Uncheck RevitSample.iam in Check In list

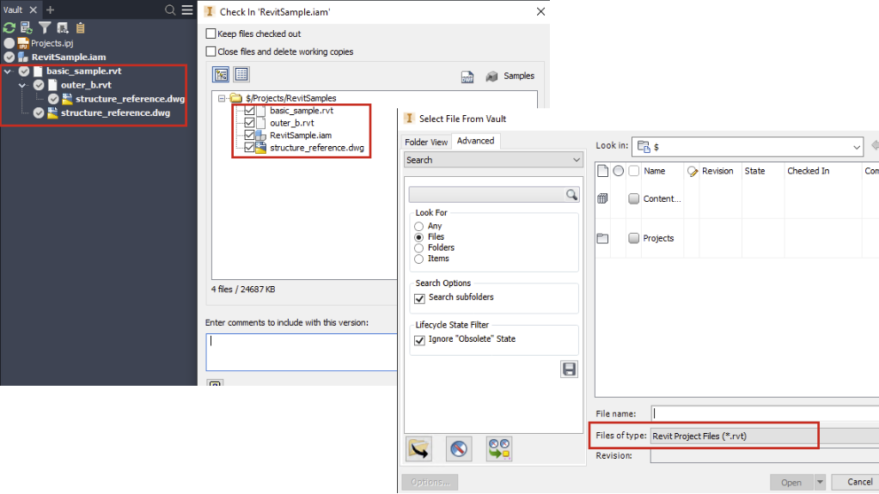[x=249, y=135]
